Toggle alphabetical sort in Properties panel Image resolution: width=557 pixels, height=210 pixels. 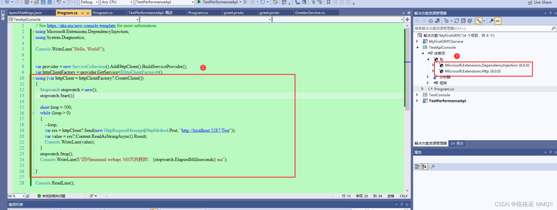(424, 167)
